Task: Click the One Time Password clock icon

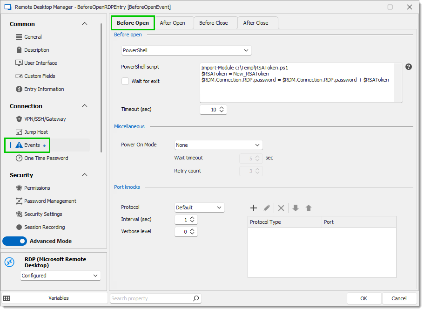Action: [19, 158]
